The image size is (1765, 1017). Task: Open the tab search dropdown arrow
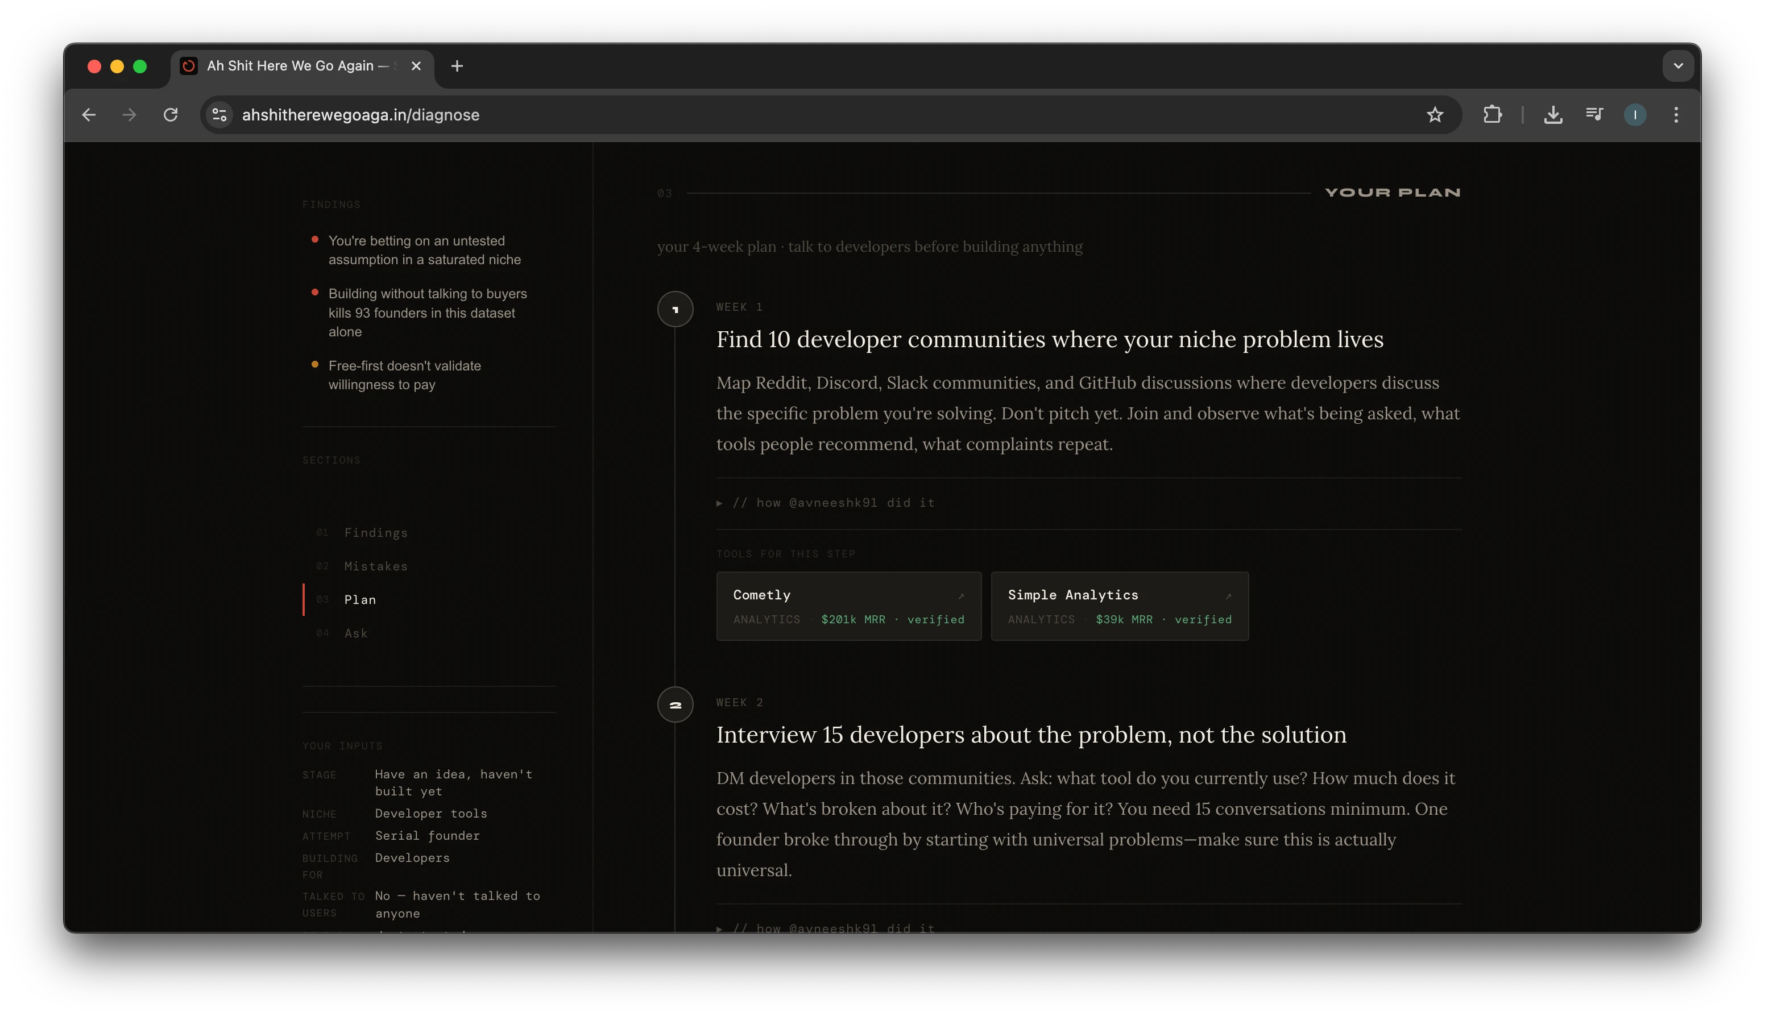pos(1677,66)
